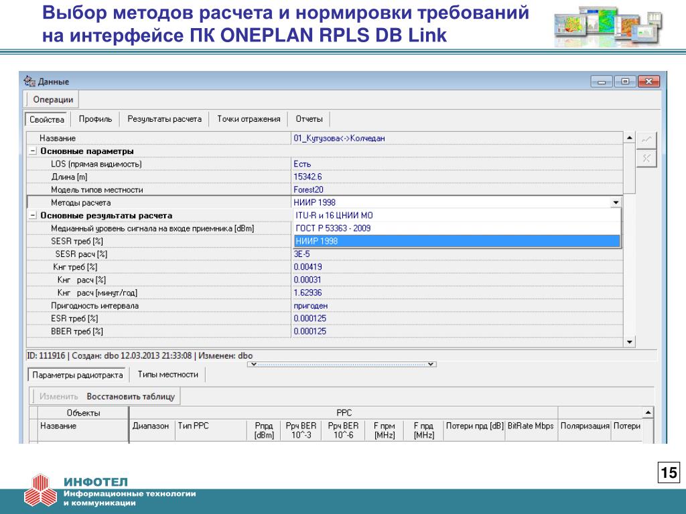Click the table scrollbar up arrow

(648, 412)
